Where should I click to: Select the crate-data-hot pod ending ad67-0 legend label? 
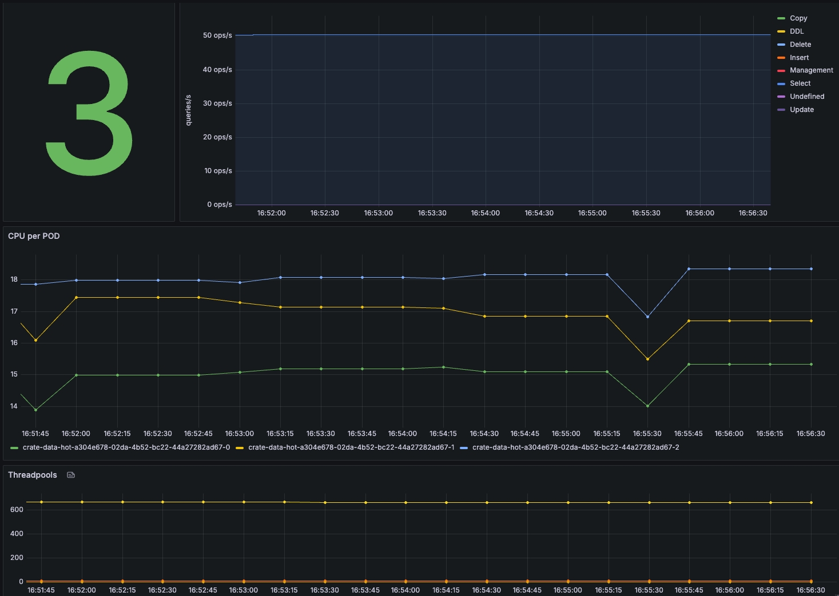126,447
